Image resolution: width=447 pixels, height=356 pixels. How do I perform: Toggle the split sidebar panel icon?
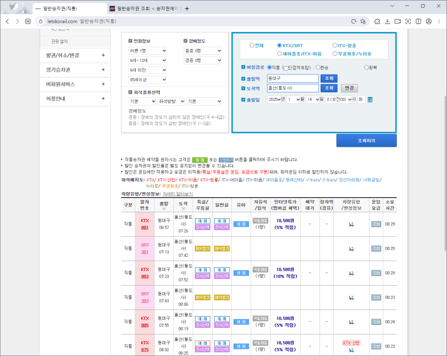click(418, 21)
